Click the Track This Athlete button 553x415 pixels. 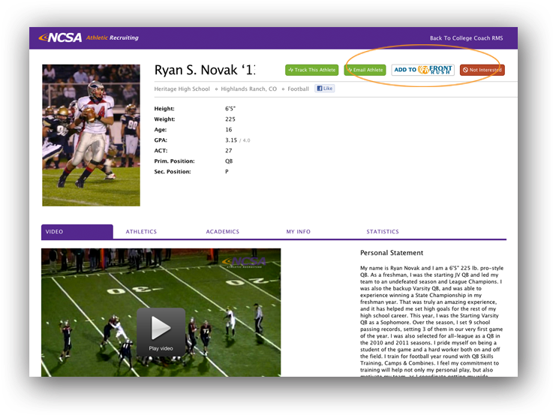tap(312, 70)
